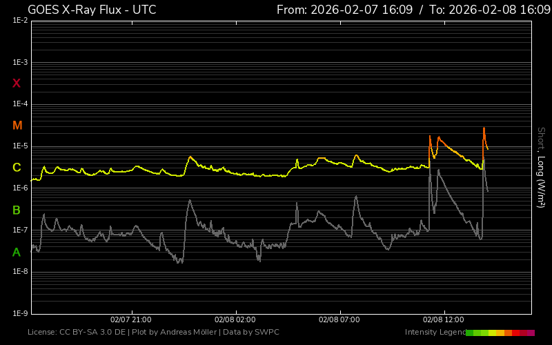Click the 02/08 07:00 time axis label
Image resolution: width=552 pixels, height=345 pixels.
click(x=339, y=320)
